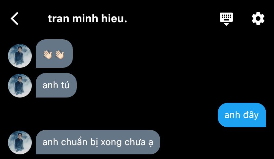
Task: Click the word "tú" in the second message
Action: pos(65,85)
